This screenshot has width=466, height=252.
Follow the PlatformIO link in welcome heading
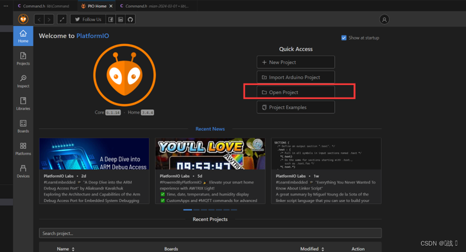click(x=93, y=36)
